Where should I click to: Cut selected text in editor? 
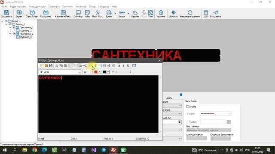pyautogui.click(x=57, y=65)
